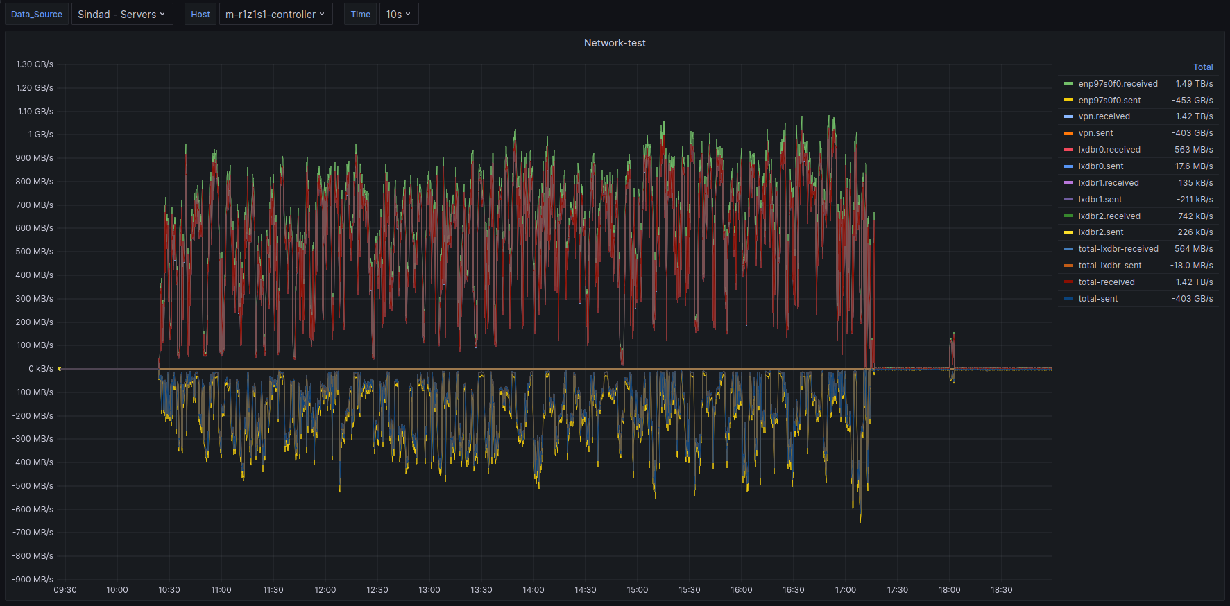The height and width of the screenshot is (606, 1230).
Task: Expand the m-r1z1s1-controller host dropdown
Action: point(275,15)
